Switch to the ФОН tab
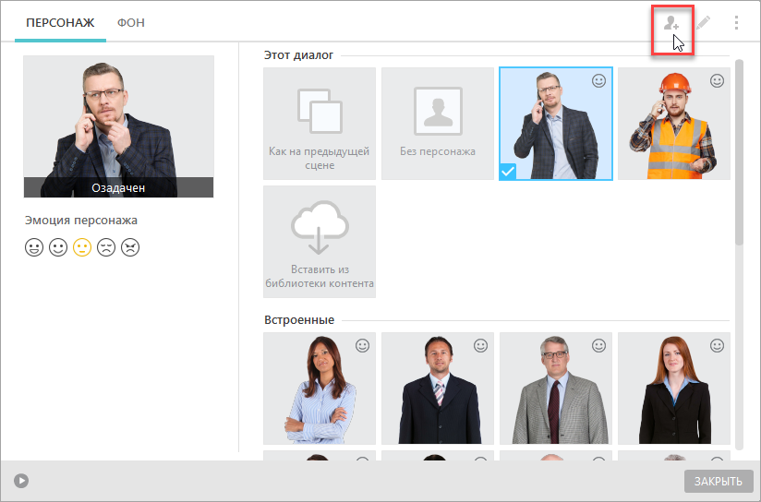761x502 pixels. [131, 23]
